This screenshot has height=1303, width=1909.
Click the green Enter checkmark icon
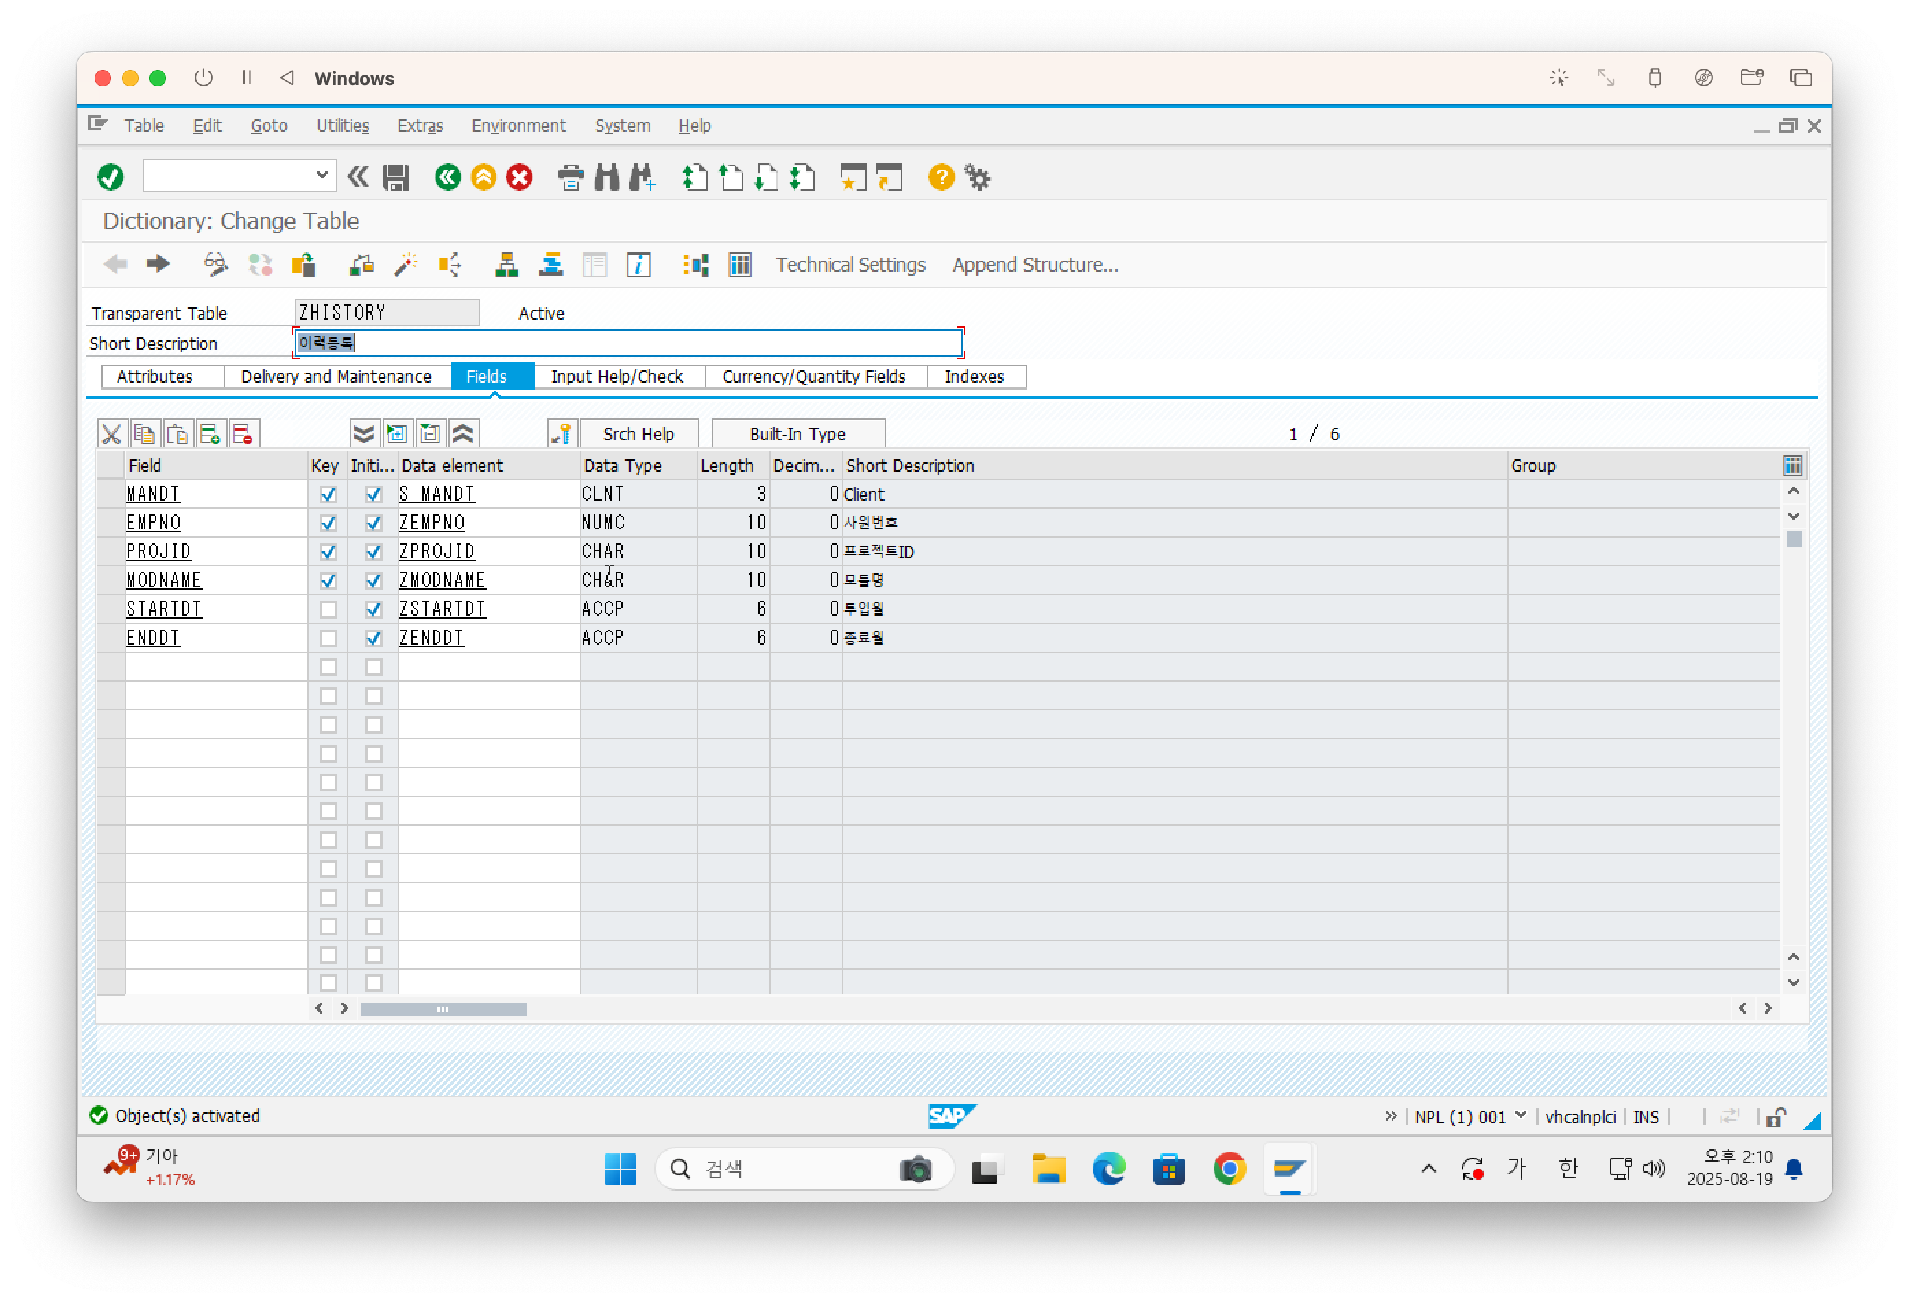click(x=111, y=177)
